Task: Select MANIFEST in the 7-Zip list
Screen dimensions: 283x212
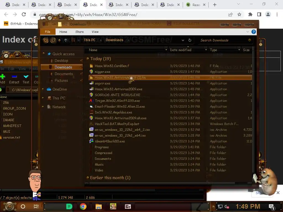Action: click(12, 126)
